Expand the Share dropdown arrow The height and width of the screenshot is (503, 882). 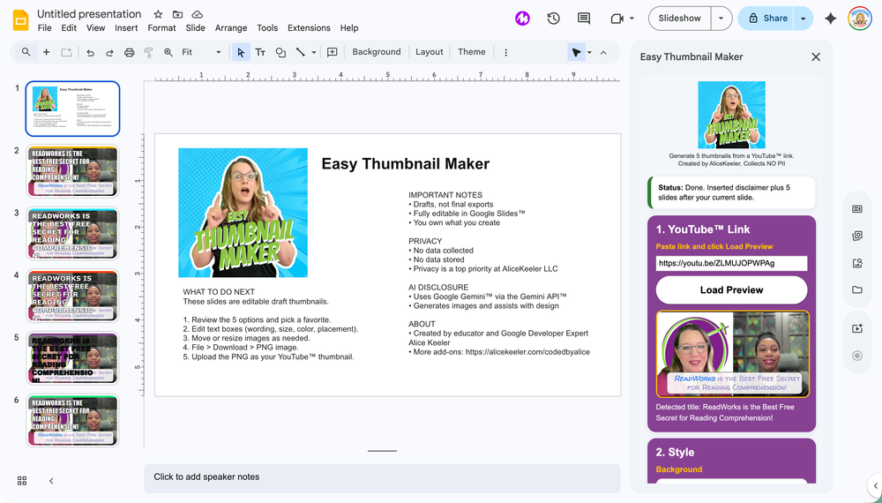803,19
